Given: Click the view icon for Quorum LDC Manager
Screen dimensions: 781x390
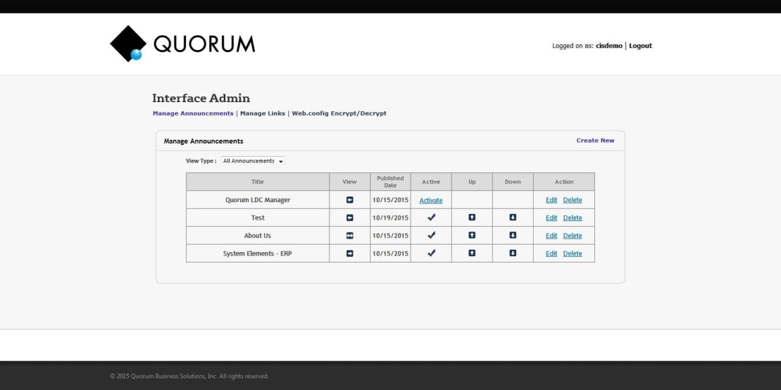Looking at the screenshot, I should tap(349, 200).
